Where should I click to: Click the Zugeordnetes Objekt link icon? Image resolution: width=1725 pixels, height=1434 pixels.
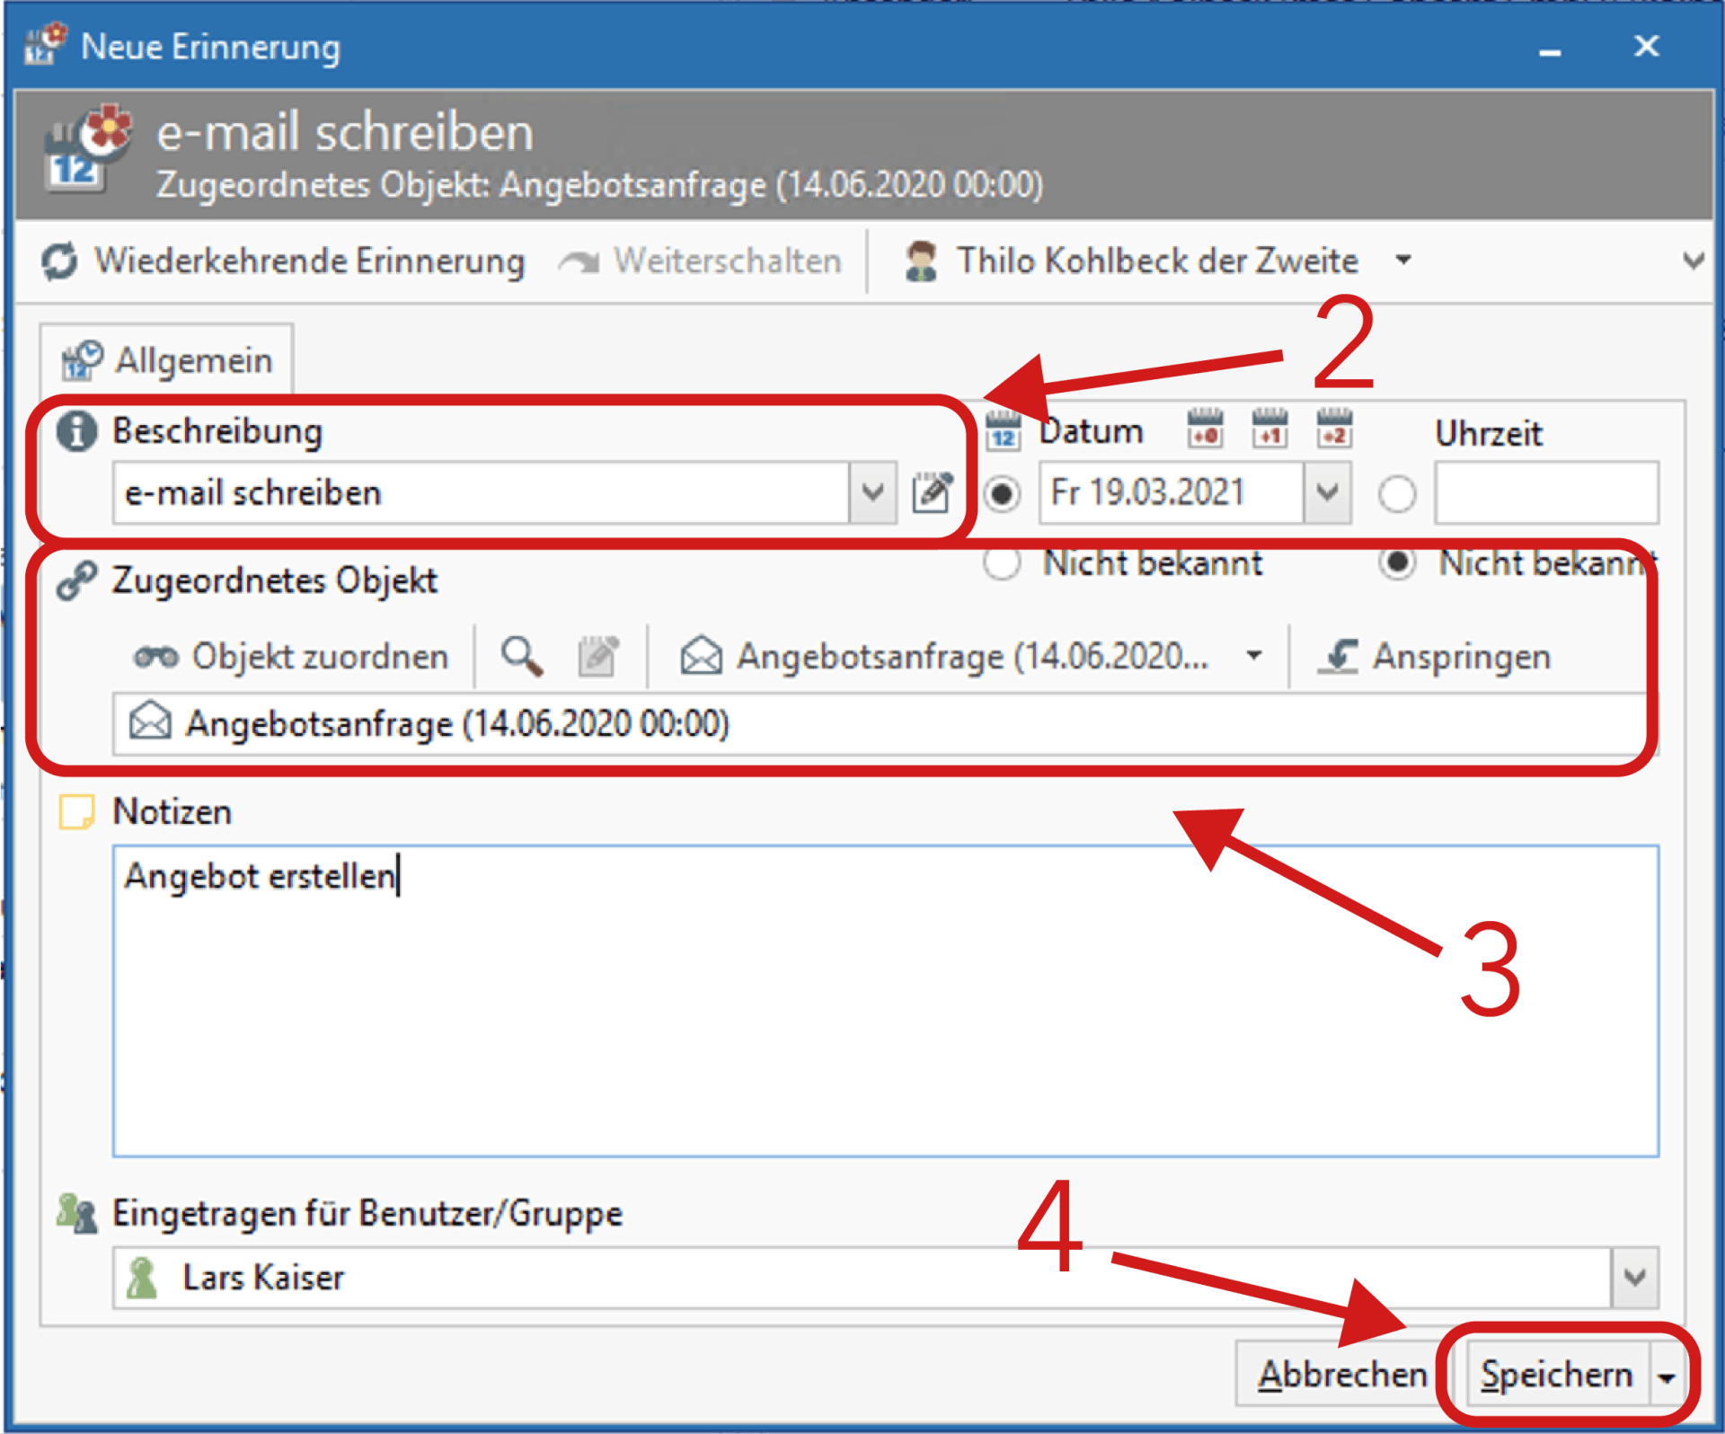pos(76,580)
